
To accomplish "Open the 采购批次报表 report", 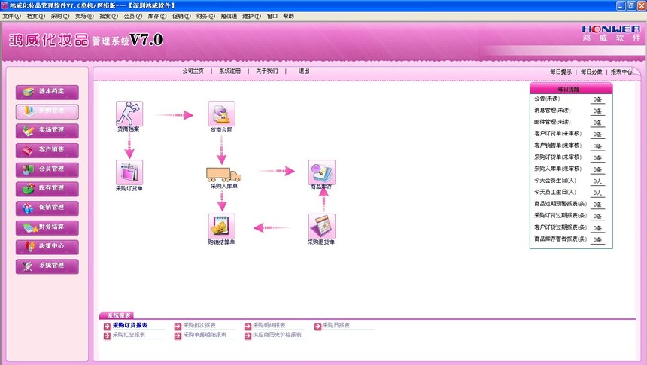I will pos(199,325).
